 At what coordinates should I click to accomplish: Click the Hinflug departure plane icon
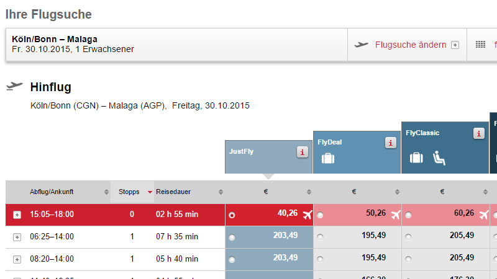pos(14,86)
